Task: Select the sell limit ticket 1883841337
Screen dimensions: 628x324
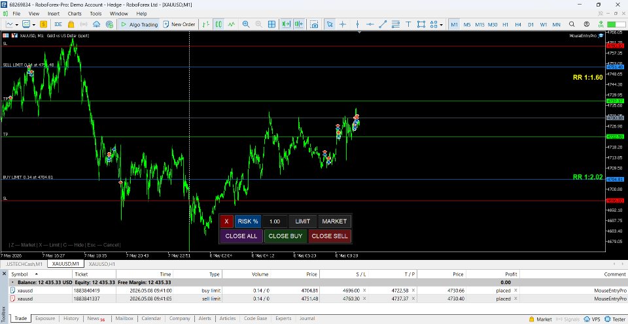Action: pyautogui.click(x=86, y=299)
